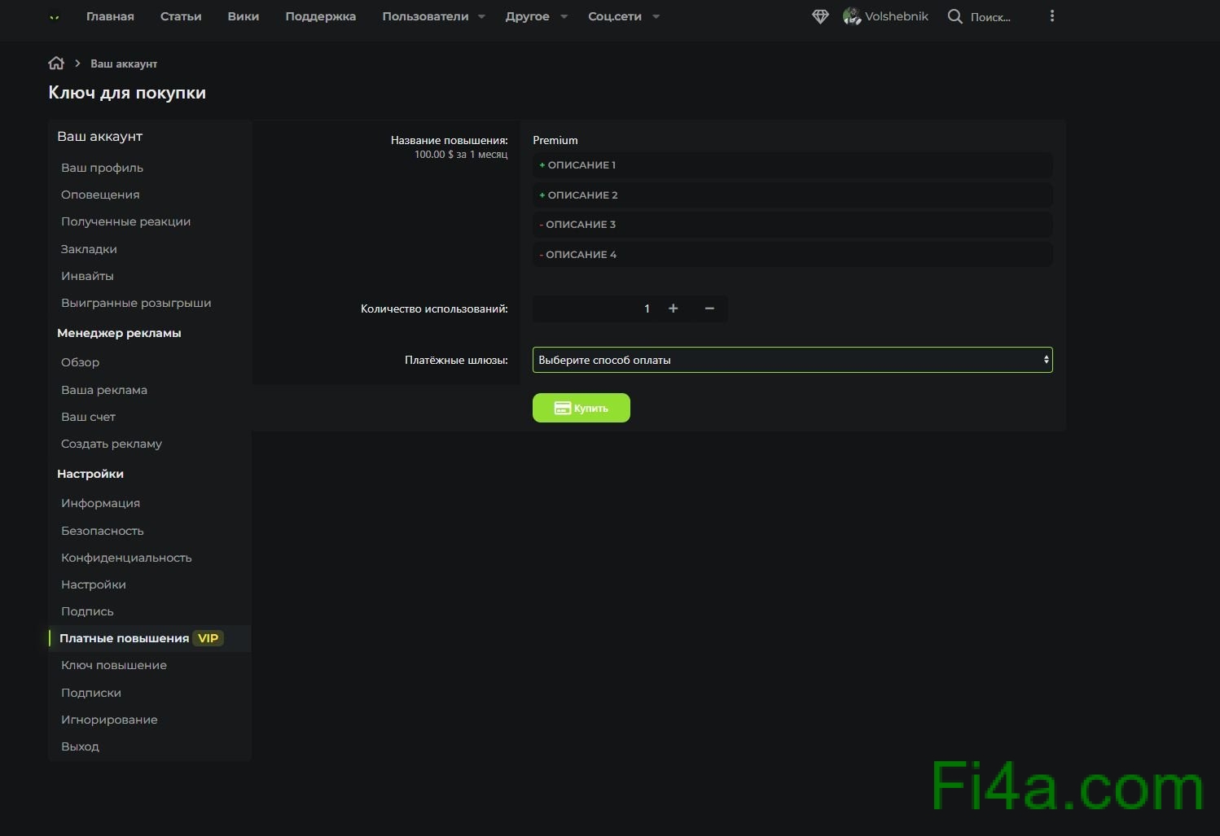This screenshot has height=836, width=1220.
Task: Open Безопасность settings link
Action: [102, 531]
